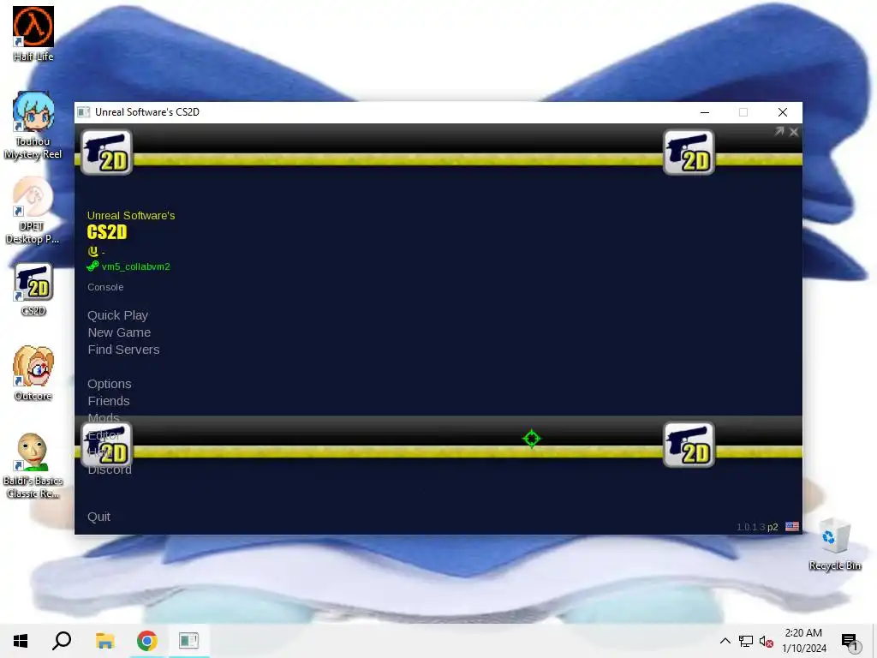This screenshot has width=877, height=658.
Task: Launch Google Chrome from taskbar
Action: pyautogui.click(x=146, y=641)
